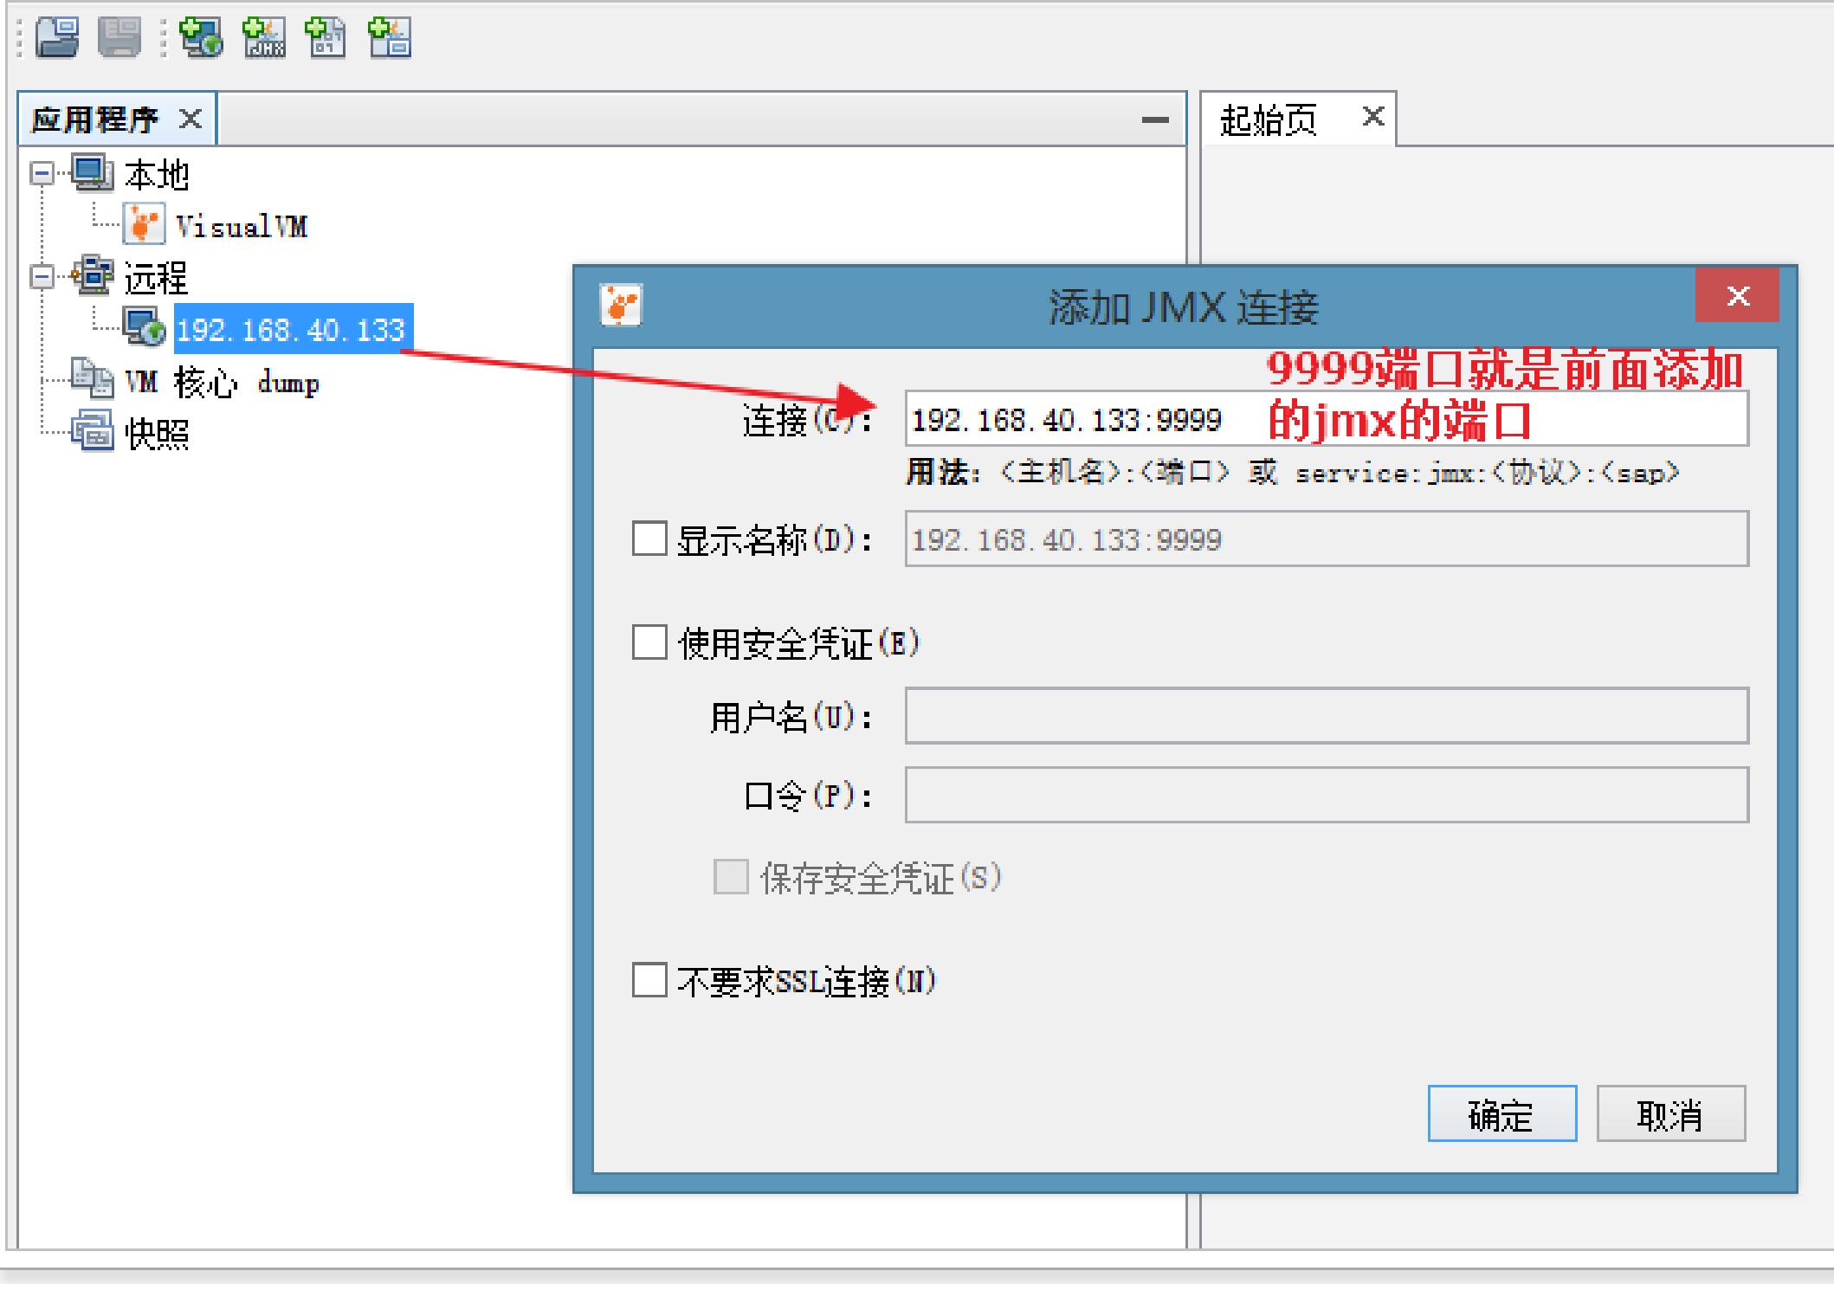Enable the 显示名称 checkbox
The height and width of the screenshot is (1316, 1834).
(x=649, y=539)
